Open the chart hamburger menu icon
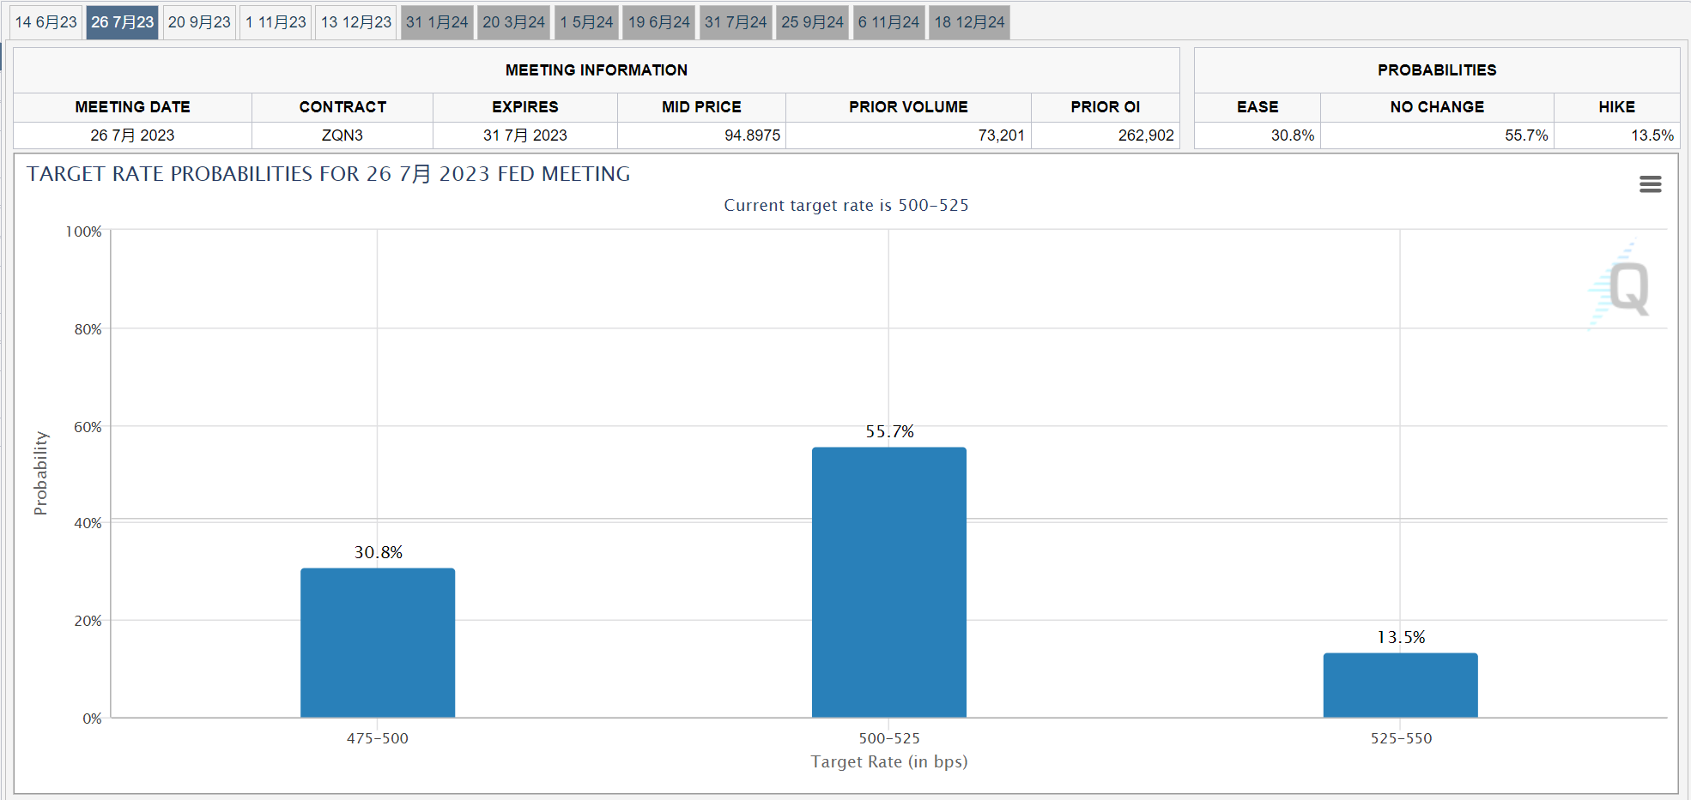The width and height of the screenshot is (1691, 800). coord(1650,184)
